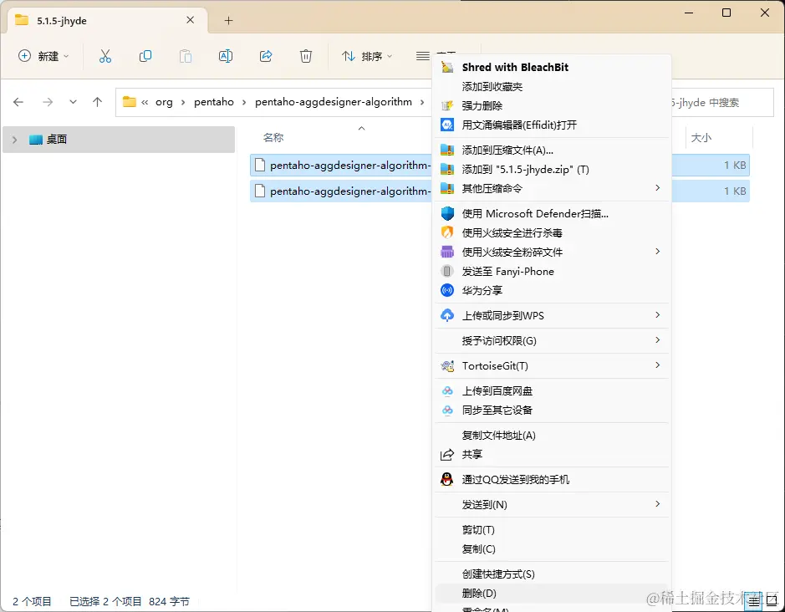785x612 pixels.
Task: Choose 用文涌编辑器(Effidit)打开
Action: pyautogui.click(x=552, y=125)
